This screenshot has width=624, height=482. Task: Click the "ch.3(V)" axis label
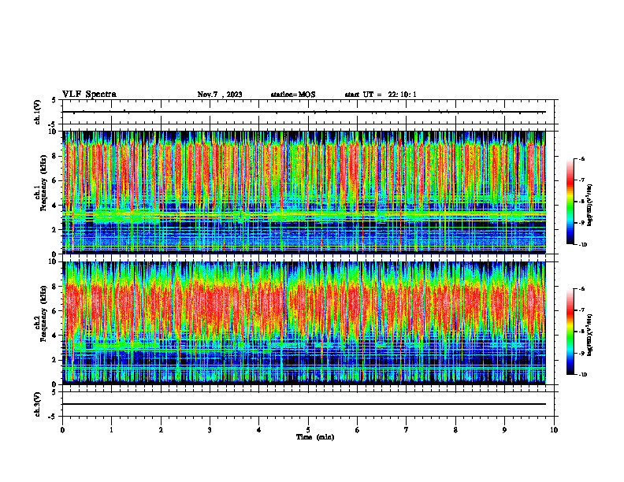(38, 404)
